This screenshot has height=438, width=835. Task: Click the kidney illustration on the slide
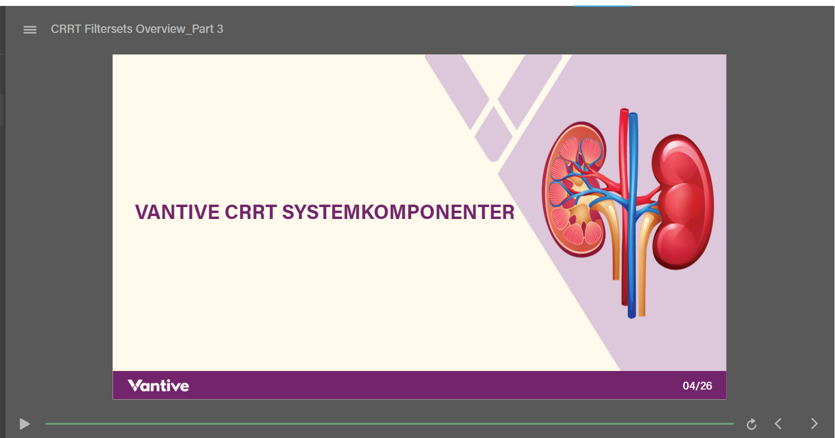pos(628,212)
